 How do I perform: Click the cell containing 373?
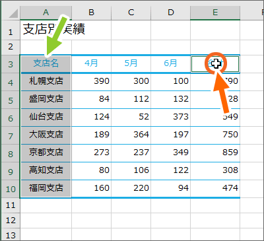click(171, 118)
